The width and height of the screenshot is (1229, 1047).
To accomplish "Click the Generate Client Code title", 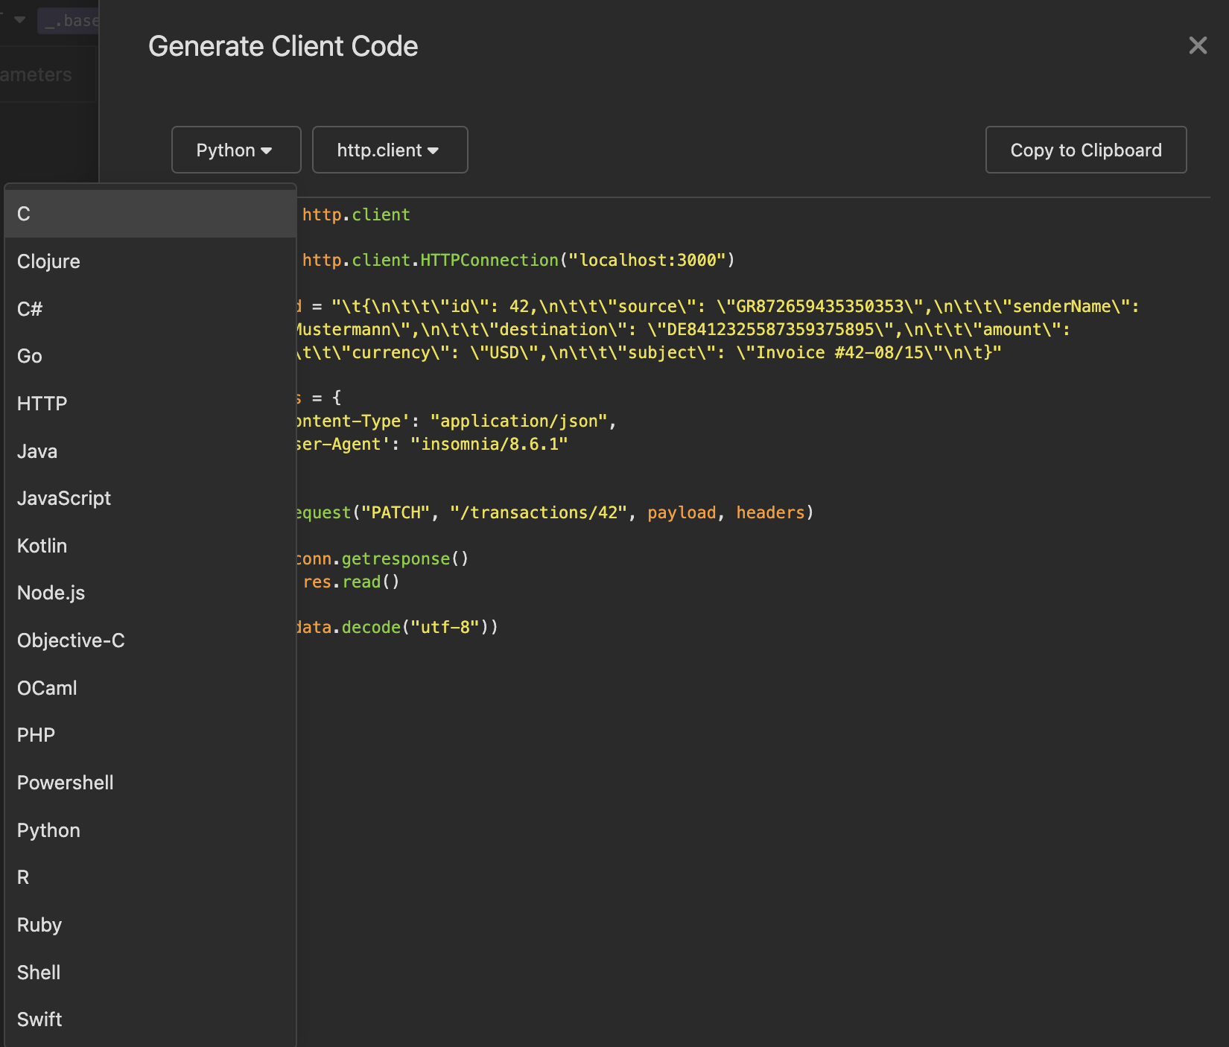I will [x=283, y=46].
